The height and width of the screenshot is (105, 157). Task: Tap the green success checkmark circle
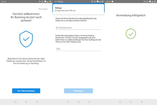[x=131, y=34]
